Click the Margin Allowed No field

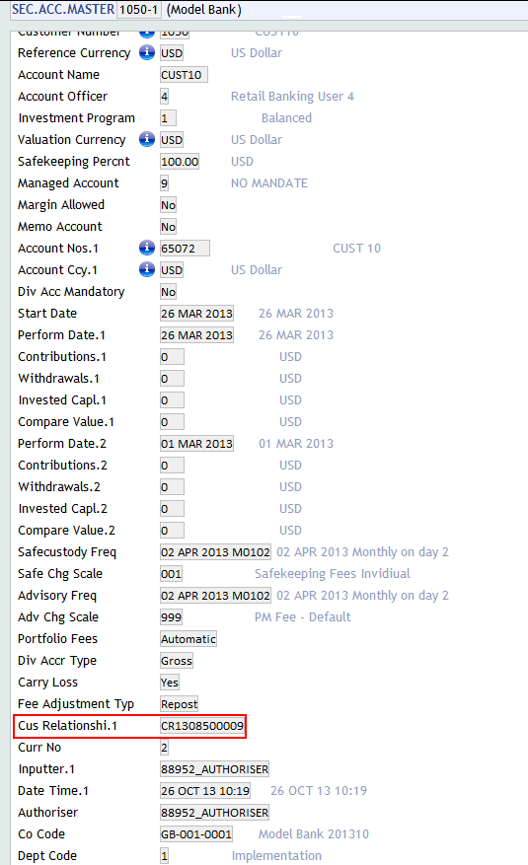pyautogui.click(x=169, y=205)
